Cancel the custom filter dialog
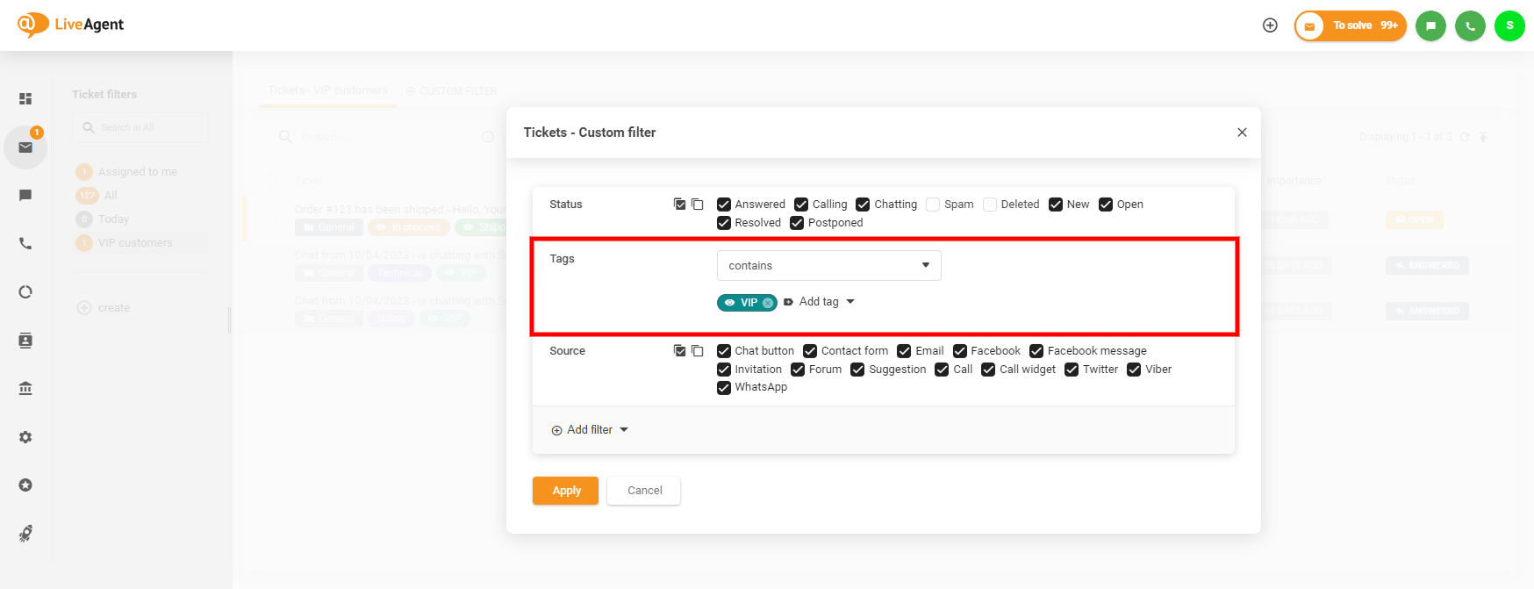Image resolution: width=1534 pixels, height=589 pixels. pyautogui.click(x=644, y=491)
